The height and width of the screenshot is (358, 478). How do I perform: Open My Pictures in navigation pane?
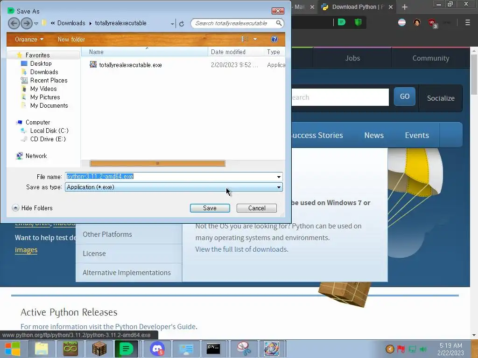(x=45, y=97)
